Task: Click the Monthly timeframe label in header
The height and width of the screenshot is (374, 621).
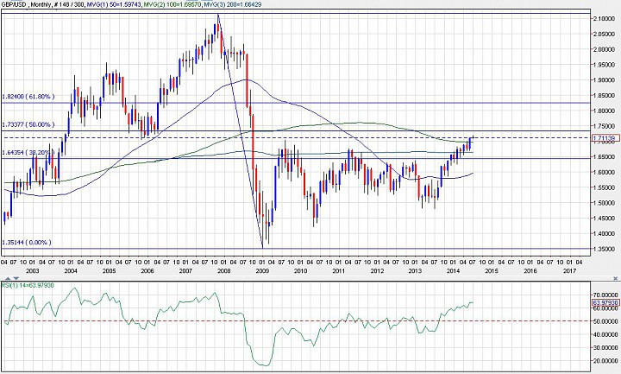Action: pos(42,4)
